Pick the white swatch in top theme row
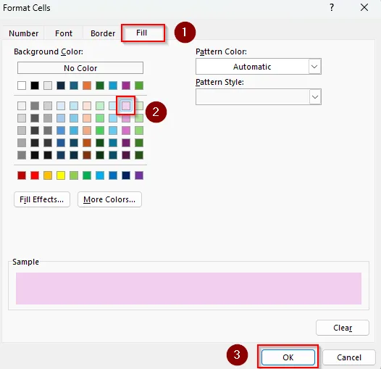 [x=22, y=86]
